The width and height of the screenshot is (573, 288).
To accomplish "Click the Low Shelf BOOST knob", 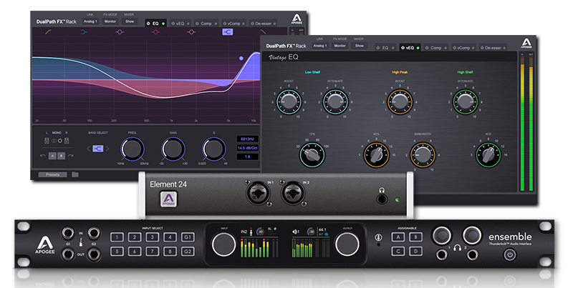I will 289,101.
